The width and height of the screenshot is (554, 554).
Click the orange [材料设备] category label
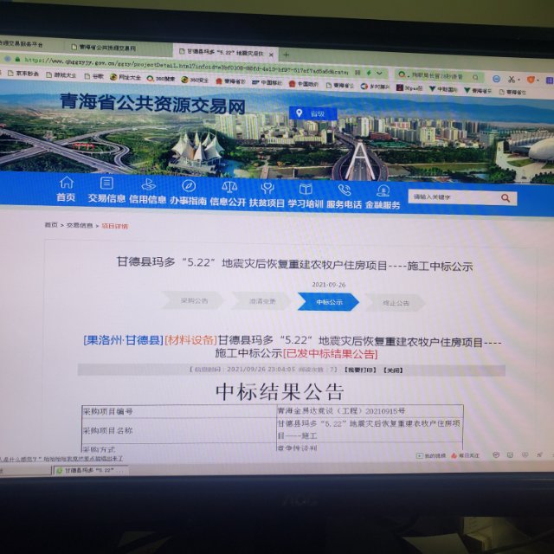190,340
